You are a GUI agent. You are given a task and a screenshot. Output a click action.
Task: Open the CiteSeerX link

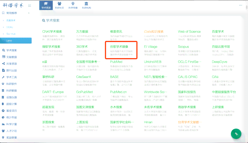(x=83, y=77)
